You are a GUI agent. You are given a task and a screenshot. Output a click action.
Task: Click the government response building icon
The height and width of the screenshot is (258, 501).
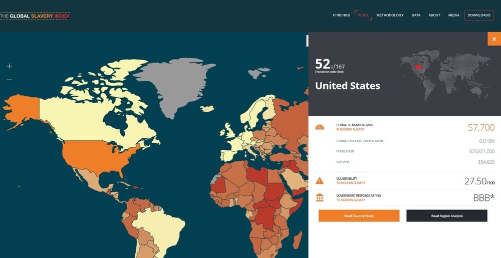[320, 197]
